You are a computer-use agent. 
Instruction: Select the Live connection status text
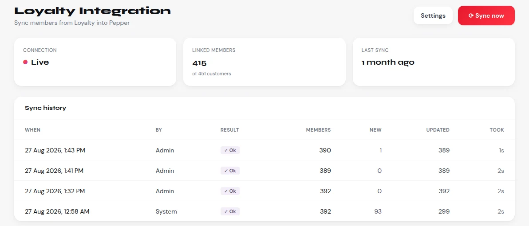click(x=40, y=62)
